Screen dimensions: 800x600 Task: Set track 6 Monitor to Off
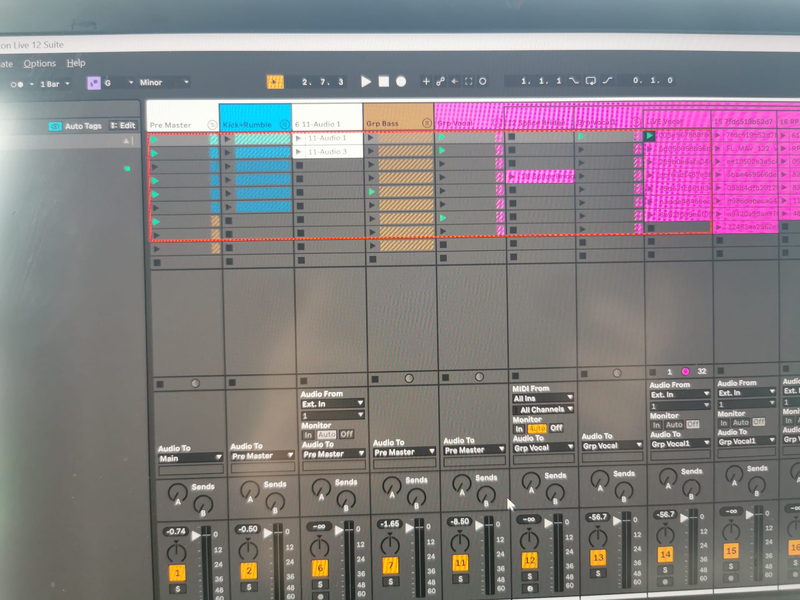(x=346, y=434)
